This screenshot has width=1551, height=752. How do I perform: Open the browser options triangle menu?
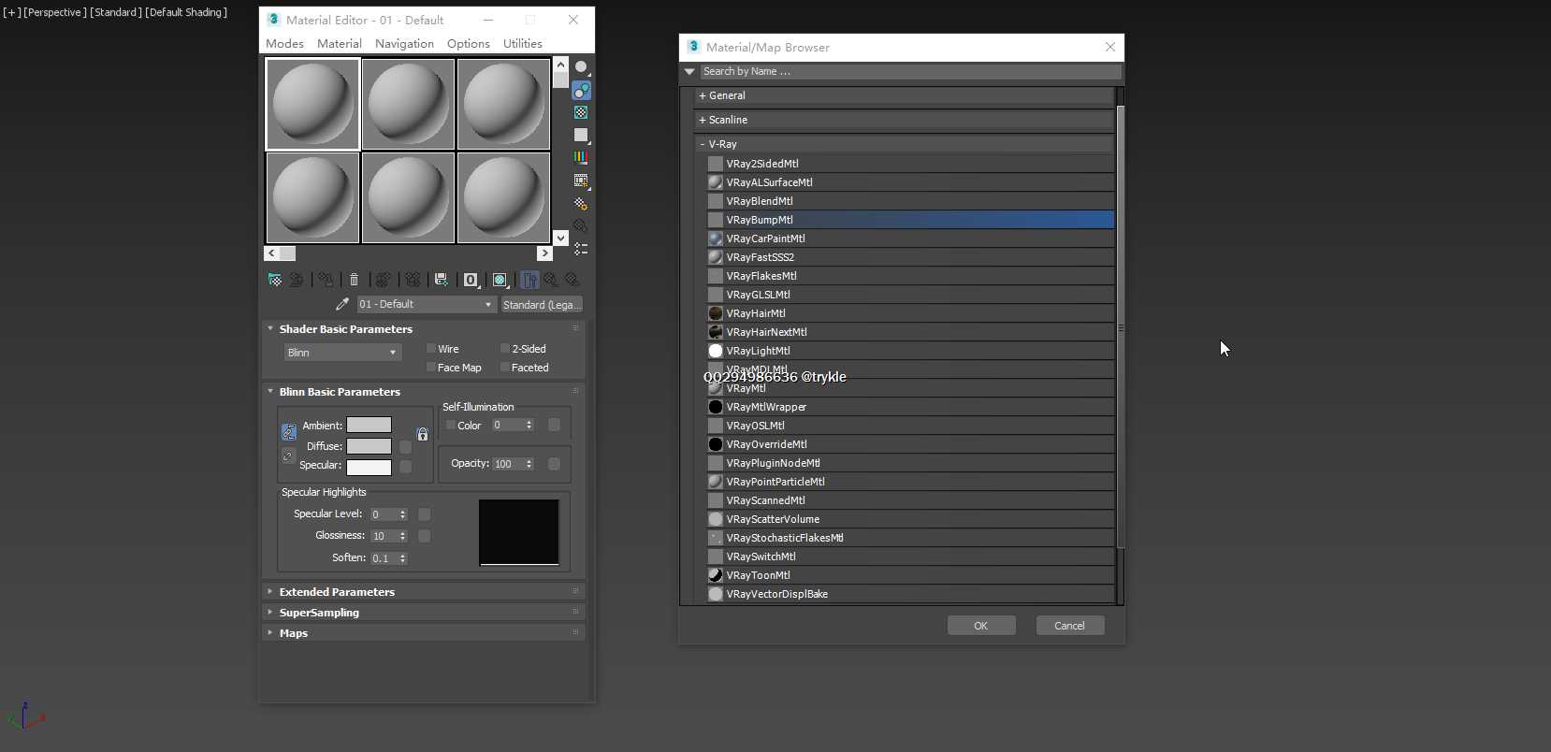pyautogui.click(x=689, y=72)
